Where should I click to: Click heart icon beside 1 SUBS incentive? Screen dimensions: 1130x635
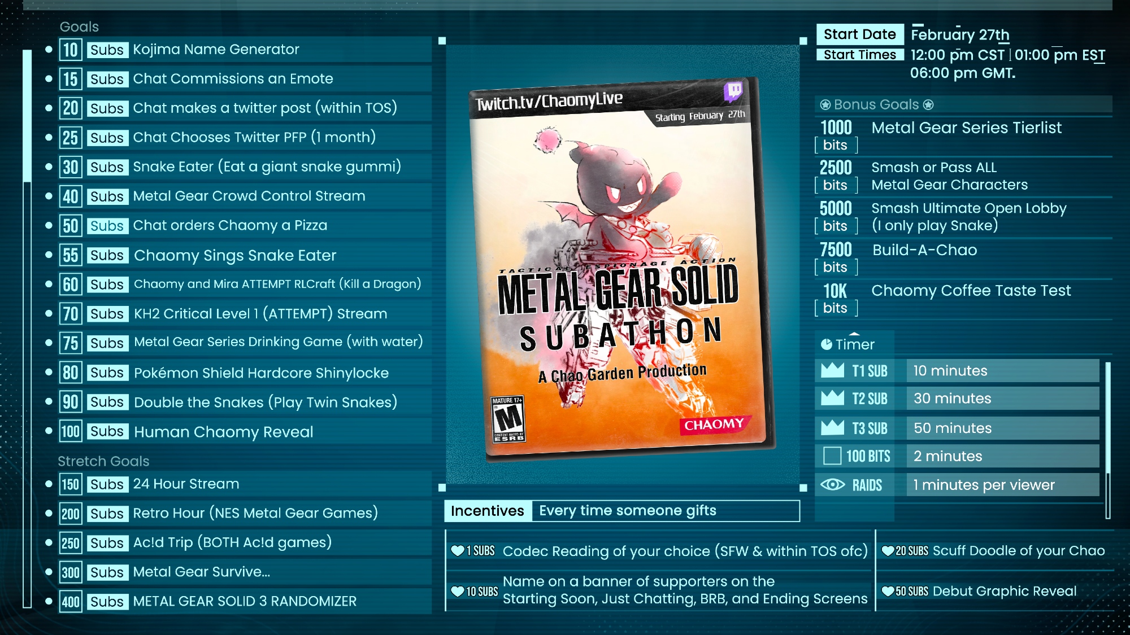457,550
